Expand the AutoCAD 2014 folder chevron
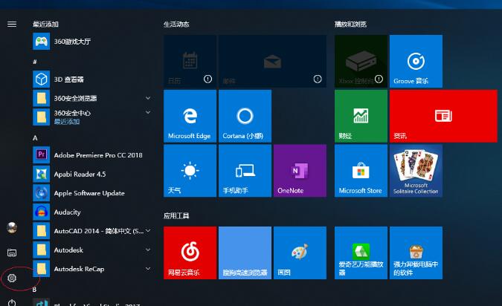The height and width of the screenshot is (306, 502). (148, 230)
